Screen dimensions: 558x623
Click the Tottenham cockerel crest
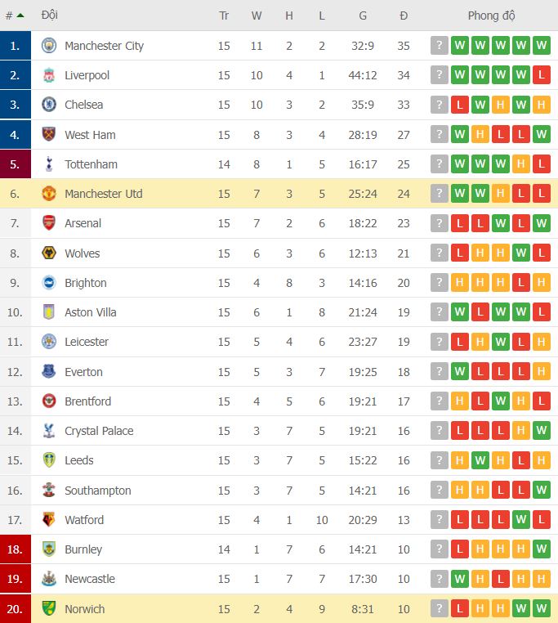coord(49,164)
